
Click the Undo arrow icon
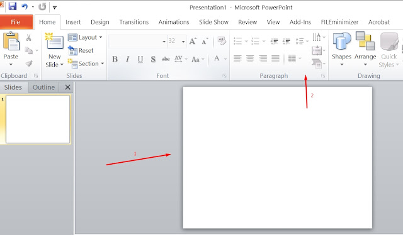(25, 6)
